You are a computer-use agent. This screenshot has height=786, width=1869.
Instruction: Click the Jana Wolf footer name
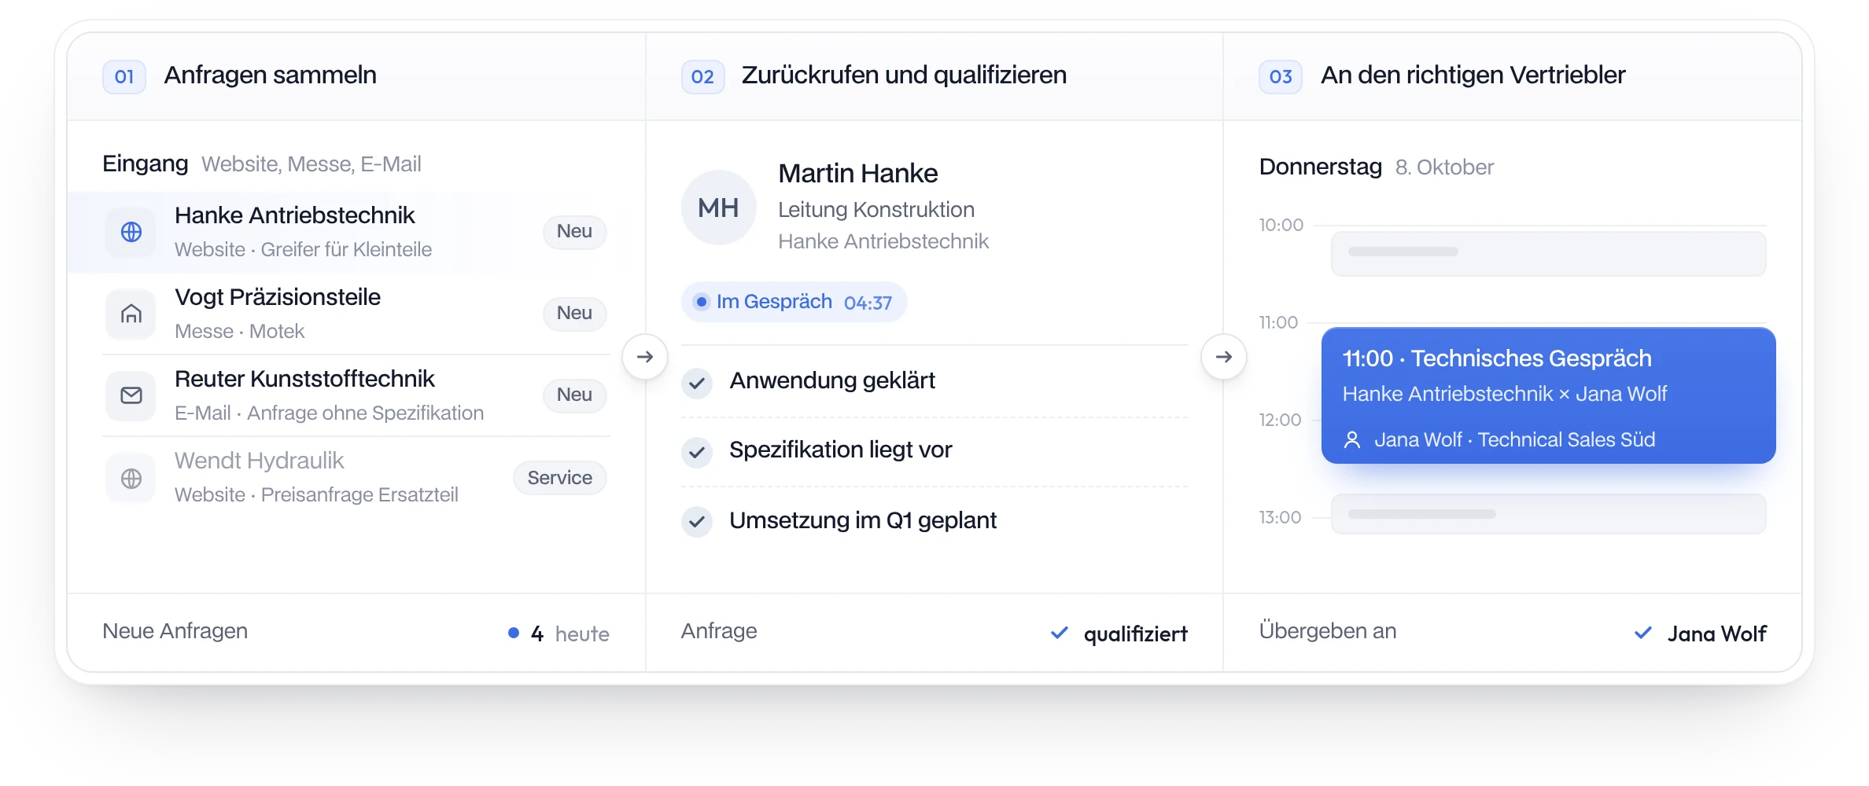coord(1716,634)
